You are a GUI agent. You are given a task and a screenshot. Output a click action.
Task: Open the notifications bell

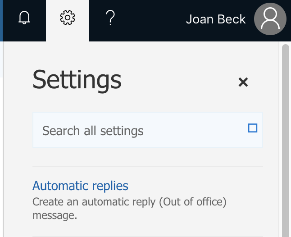[x=24, y=18]
